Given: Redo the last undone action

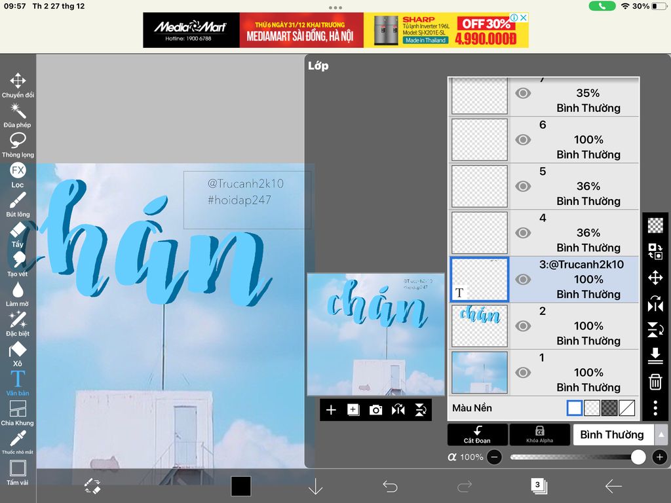Looking at the screenshot, I should (465, 486).
